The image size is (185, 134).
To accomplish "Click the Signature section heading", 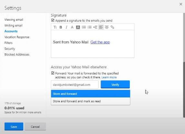I will (x=59, y=15).
